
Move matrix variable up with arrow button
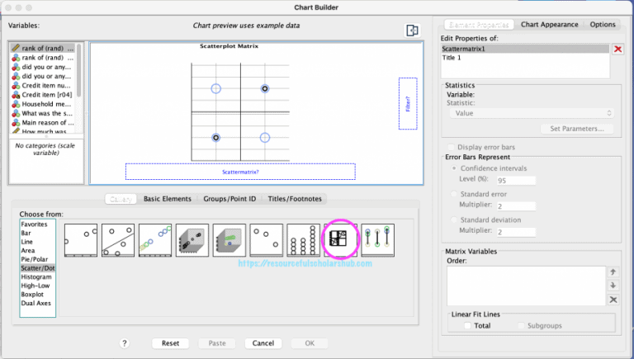(x=613, y=272)
